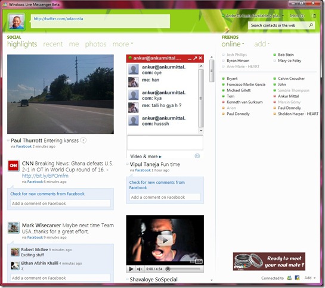Click green presence icon beside Andre's name

pyautogui.click(x=223, y=15)
